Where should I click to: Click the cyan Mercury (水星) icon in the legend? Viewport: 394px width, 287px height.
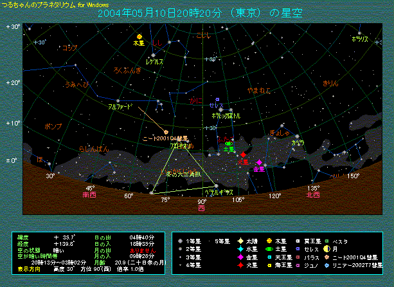click(240, 248)
